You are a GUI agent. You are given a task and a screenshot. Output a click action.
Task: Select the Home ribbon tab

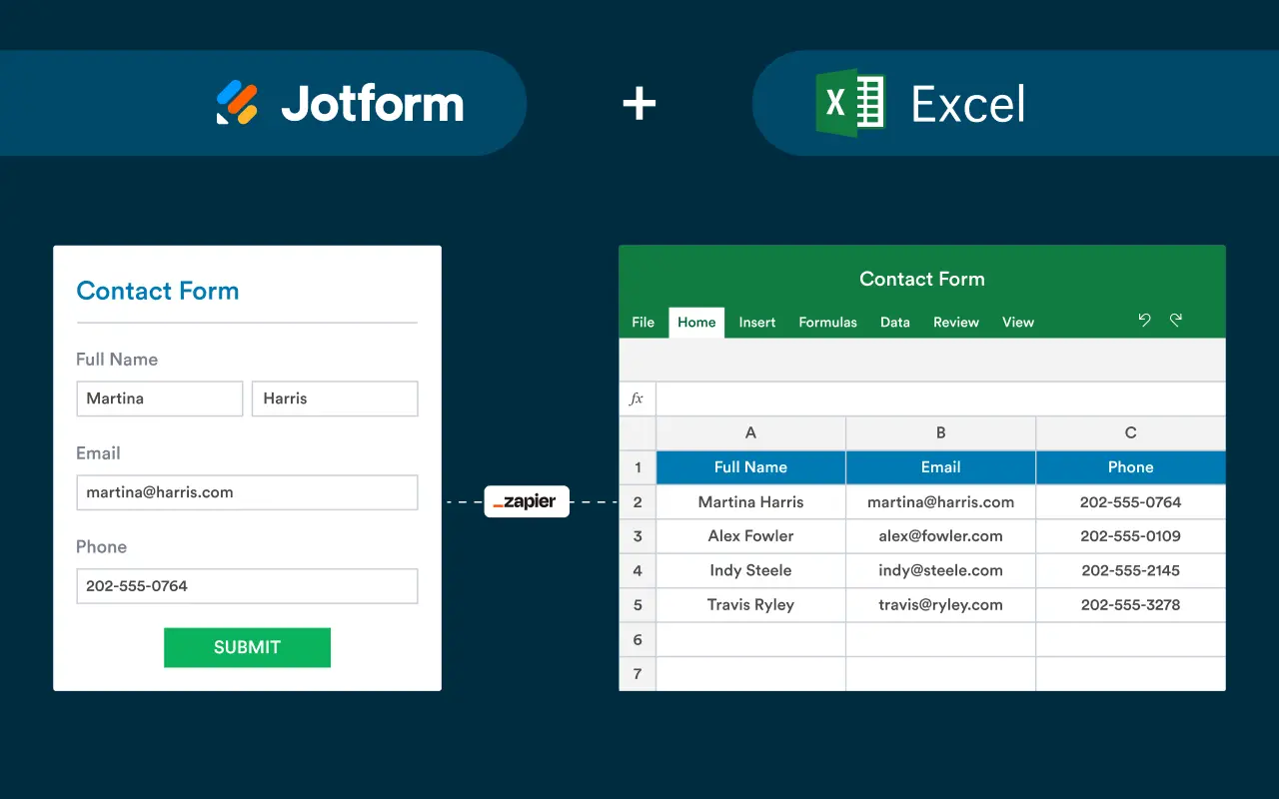pyautogui.click(x=696, y=322)
